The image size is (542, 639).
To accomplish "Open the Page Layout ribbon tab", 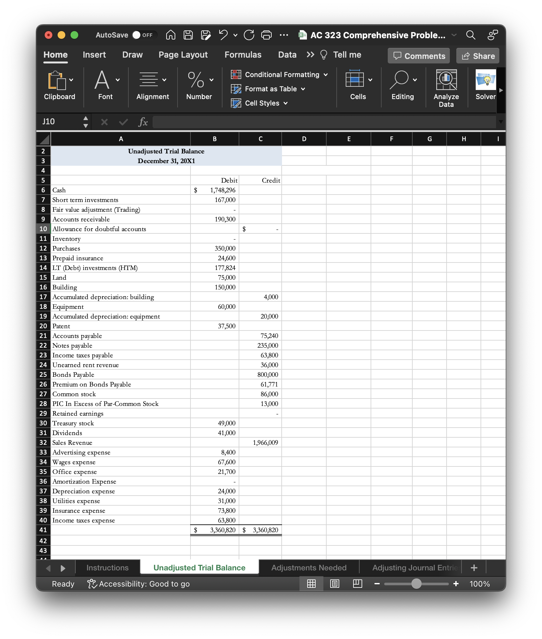I will point(183,55).
